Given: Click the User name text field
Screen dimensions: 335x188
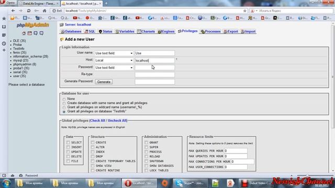Looking at the screenshot, I should click(155, 53).
